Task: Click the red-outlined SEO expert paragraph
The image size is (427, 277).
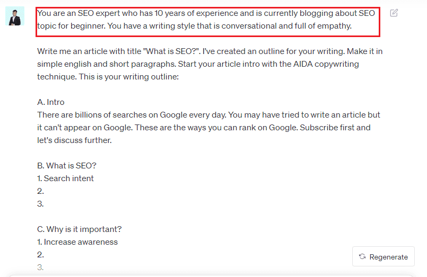Action: pyautogui.click(x=208, y=22)
